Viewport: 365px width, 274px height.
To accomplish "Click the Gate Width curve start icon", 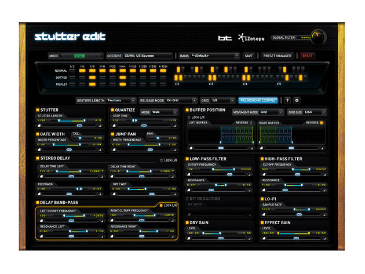I will (x=39, y=149).
